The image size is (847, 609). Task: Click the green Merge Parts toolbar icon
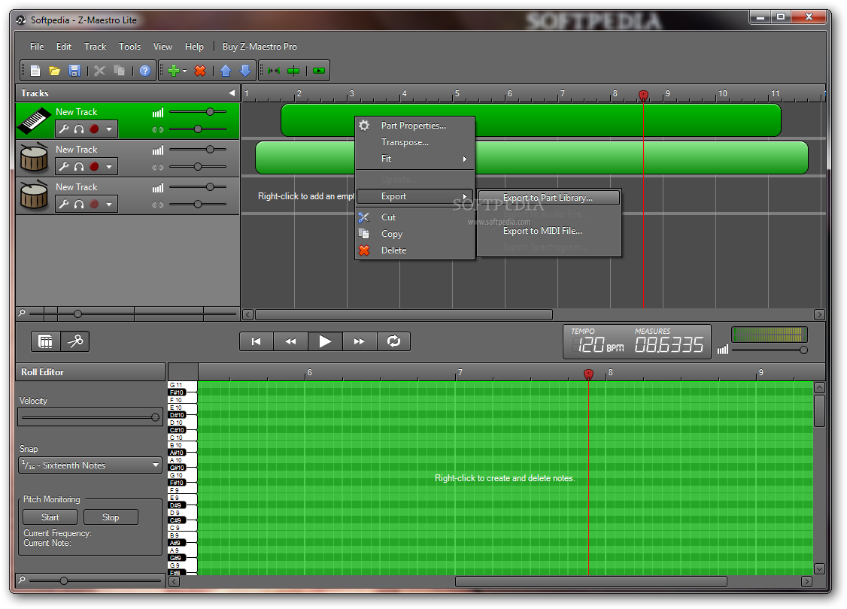click(274, 71)
